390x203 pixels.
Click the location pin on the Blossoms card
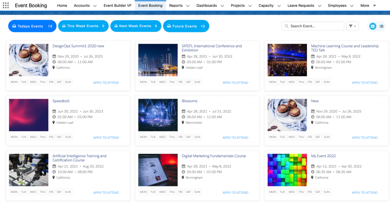click(x=183, y=123)
